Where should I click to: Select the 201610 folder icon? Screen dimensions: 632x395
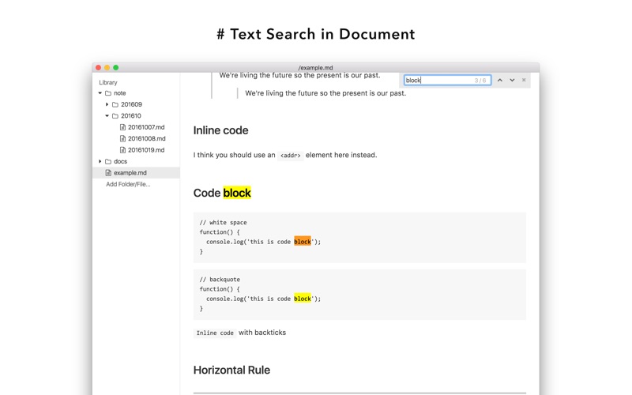pyautogui.click(x=115, y=115)
